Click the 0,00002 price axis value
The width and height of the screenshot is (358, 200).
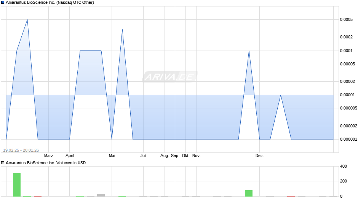tap(347, 81)
